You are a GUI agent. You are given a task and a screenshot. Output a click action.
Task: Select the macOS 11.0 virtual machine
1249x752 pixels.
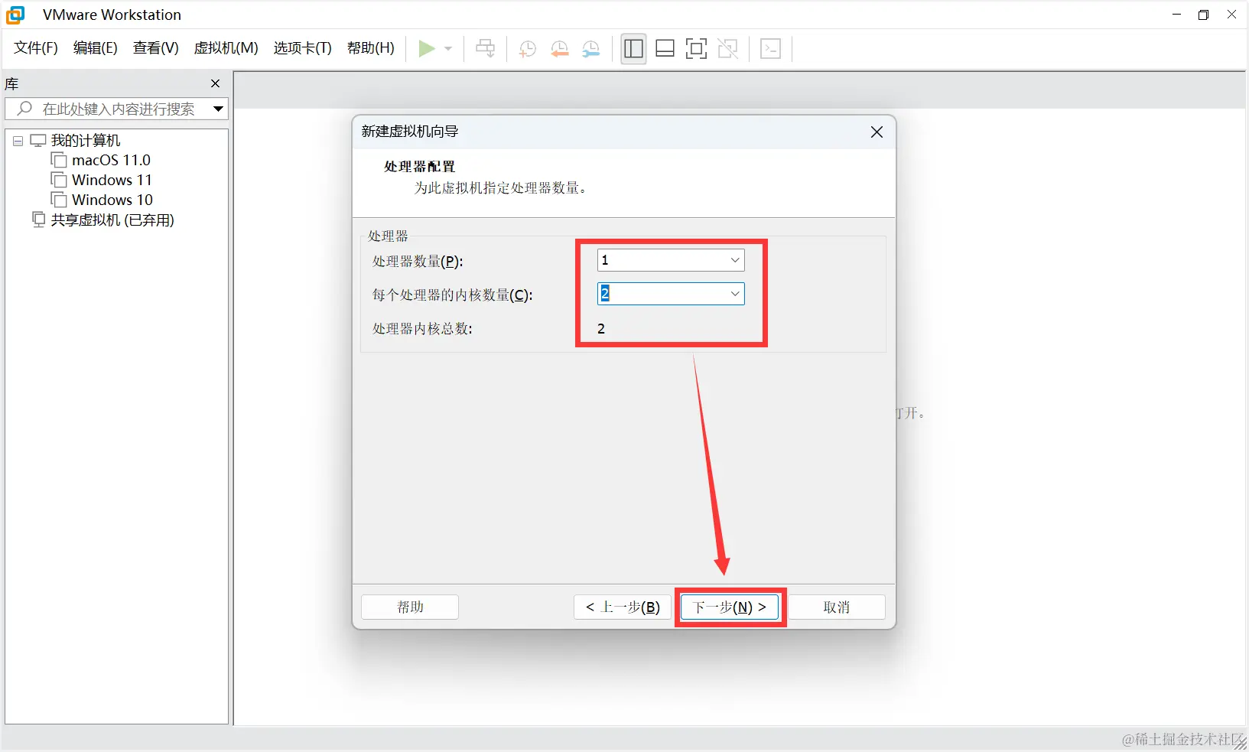pyautogui.click(x=111, y=160)
